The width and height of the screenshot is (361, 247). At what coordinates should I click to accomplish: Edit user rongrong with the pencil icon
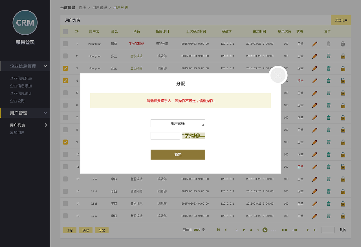314,43
